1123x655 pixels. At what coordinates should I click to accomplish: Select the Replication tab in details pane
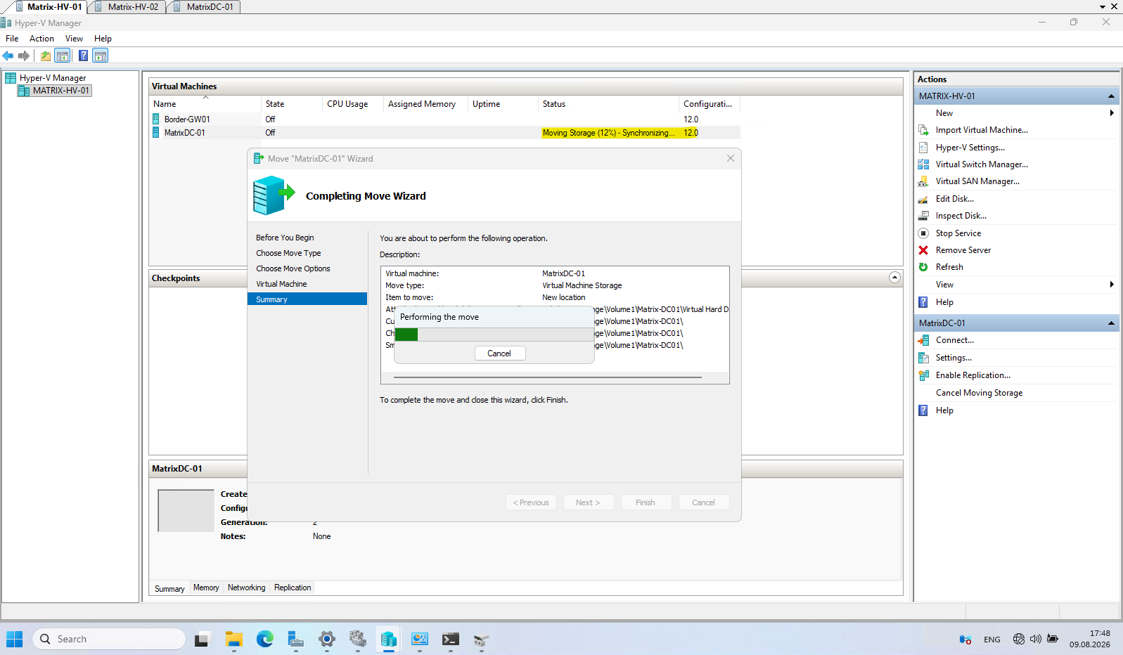[x=293, y=588]
